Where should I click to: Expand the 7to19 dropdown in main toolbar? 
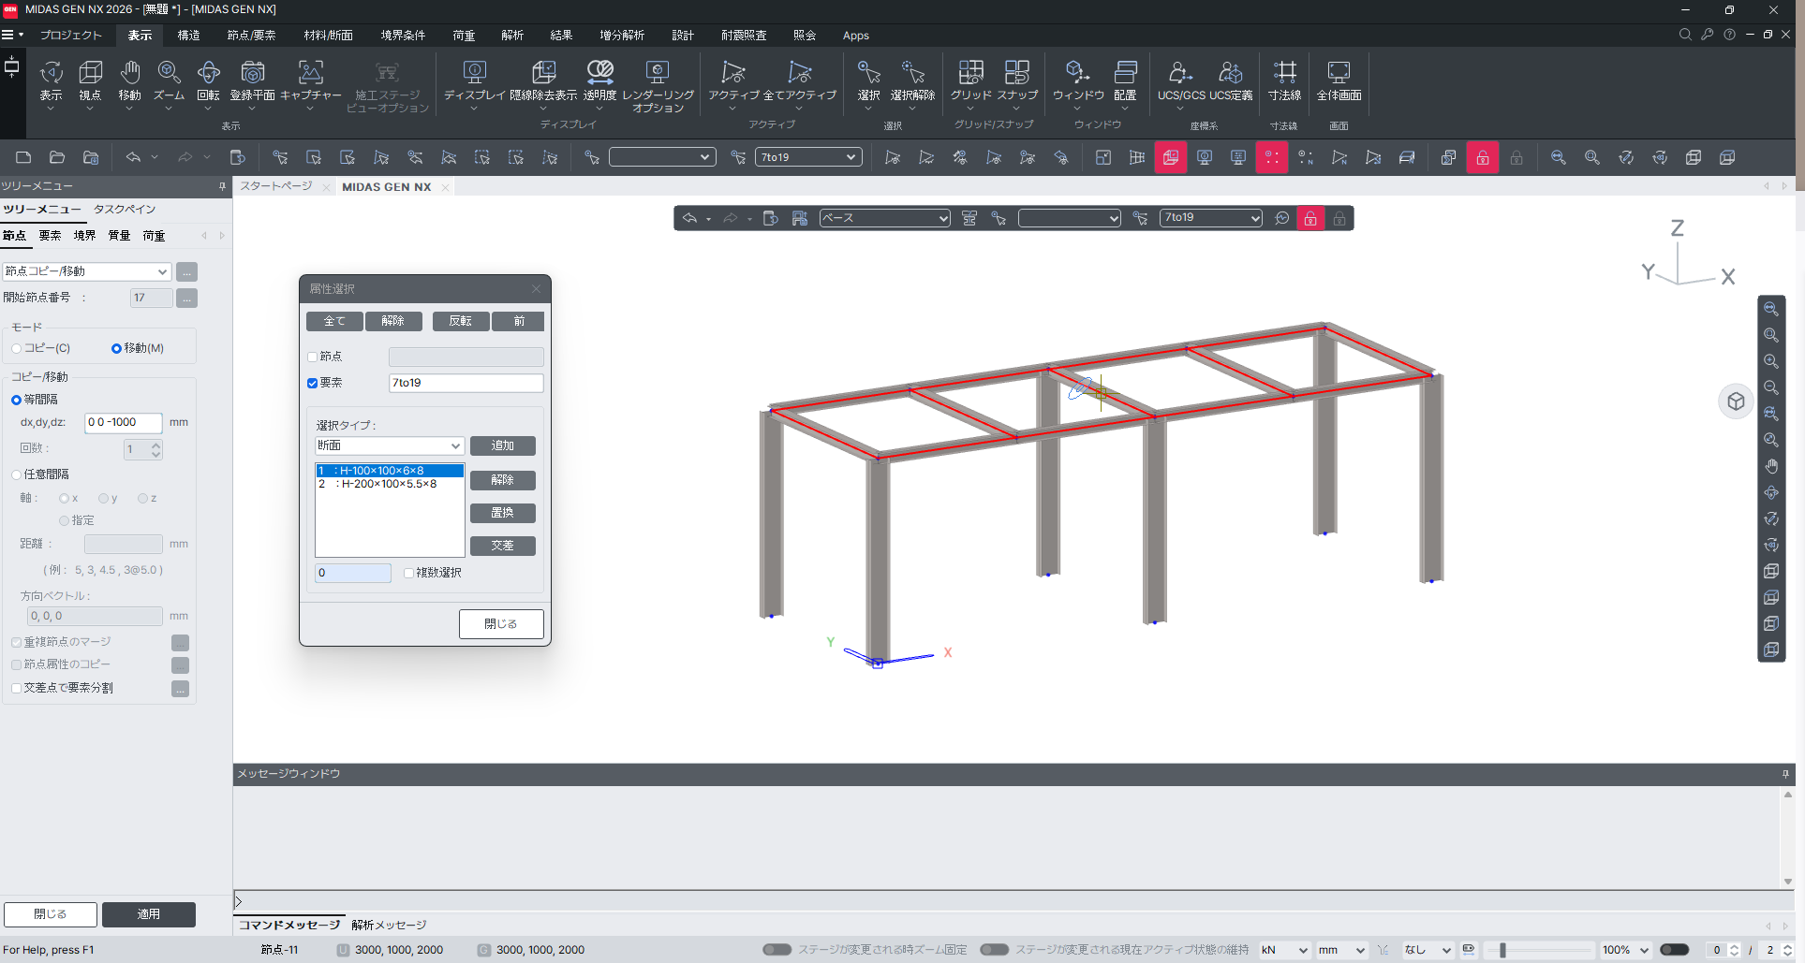[808, 157]
